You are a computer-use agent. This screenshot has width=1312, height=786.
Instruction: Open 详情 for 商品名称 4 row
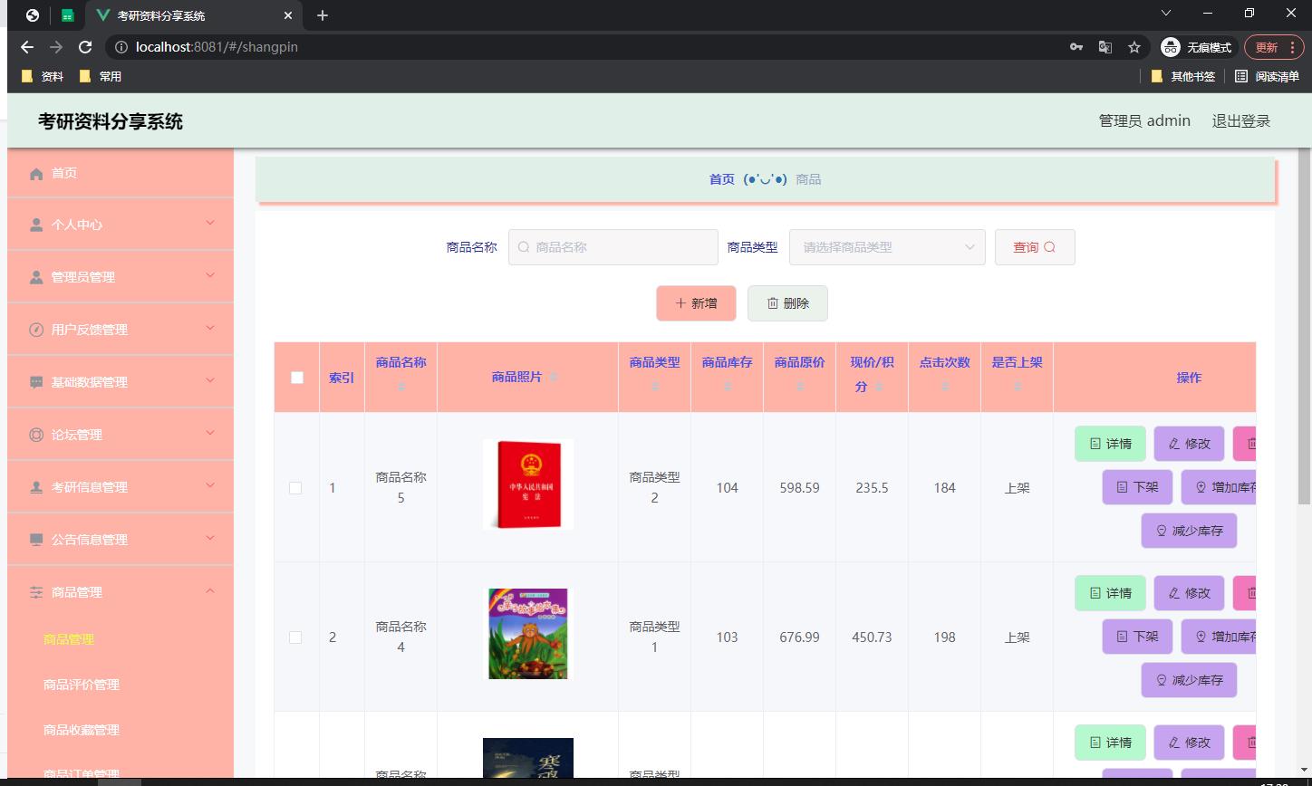[x=1110, y=593]
